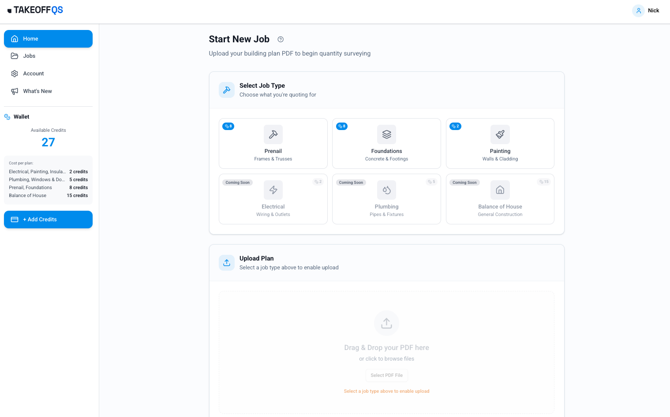Click the TAKEOFF QS logo

point(35,10)
